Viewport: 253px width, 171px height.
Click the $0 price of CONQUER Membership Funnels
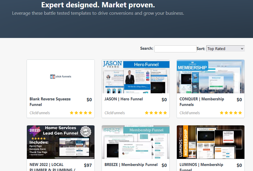pos(239,100)
